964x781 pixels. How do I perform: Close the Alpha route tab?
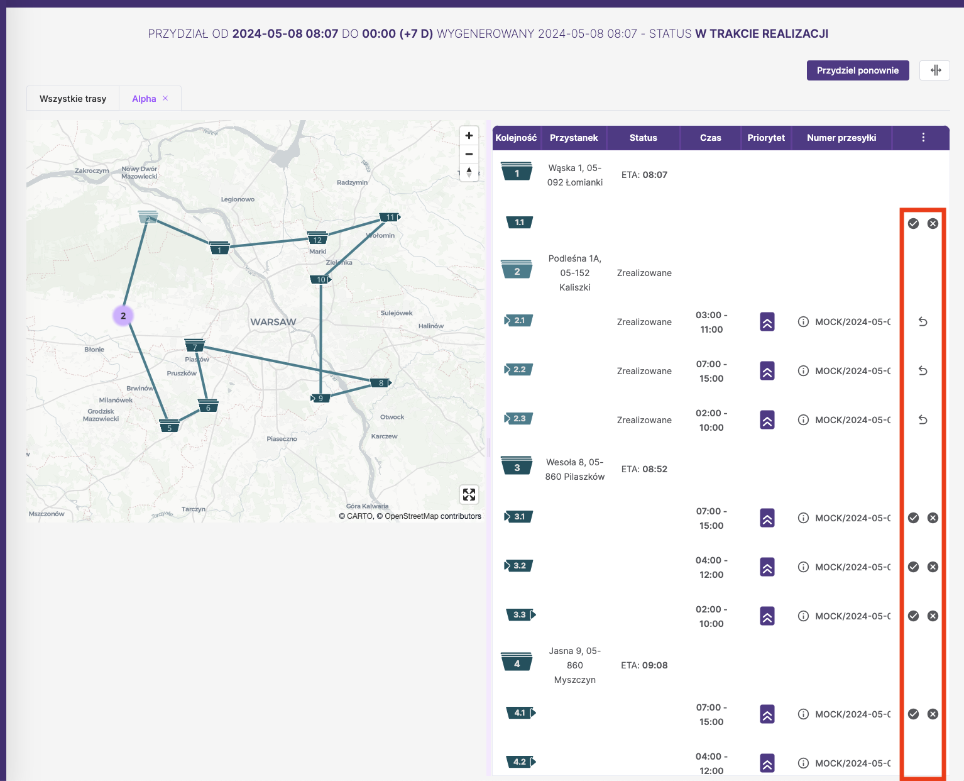pyautogui.click(x=165, y=99)
